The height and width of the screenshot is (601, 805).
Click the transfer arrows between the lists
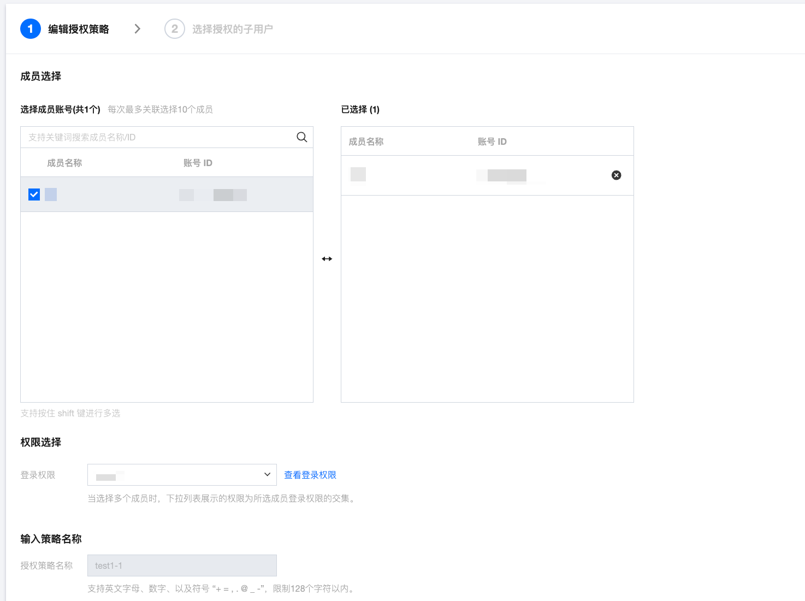[x=327, y=259]
